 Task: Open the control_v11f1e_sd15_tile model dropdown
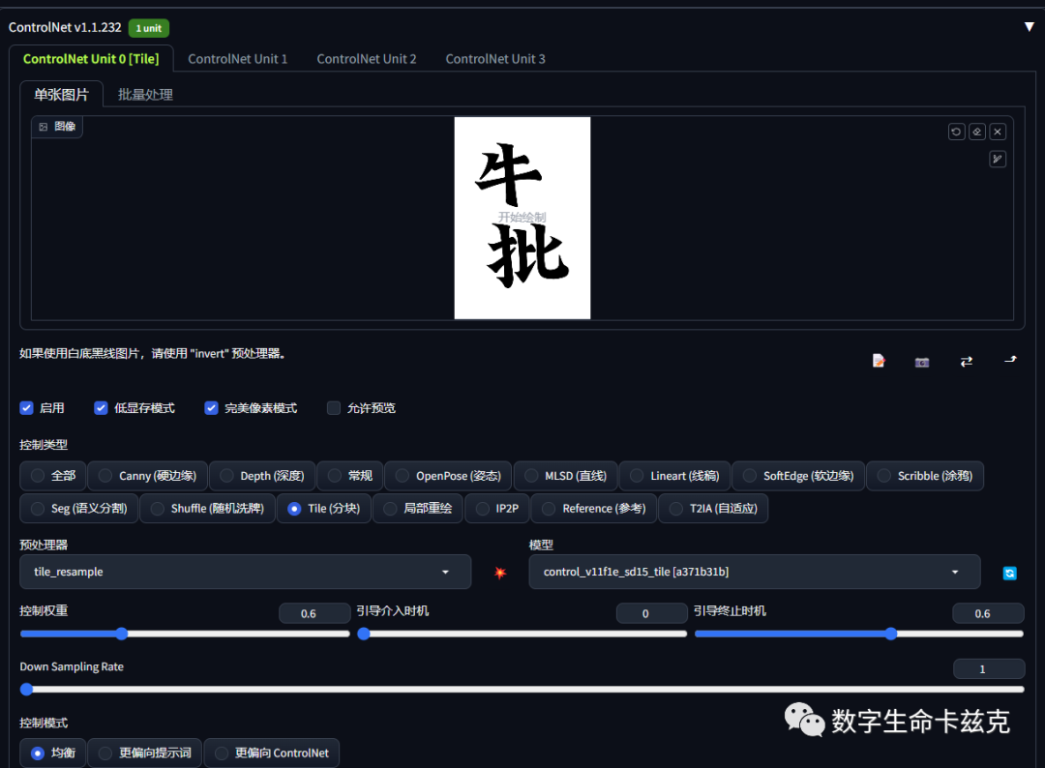click(755, 572)
